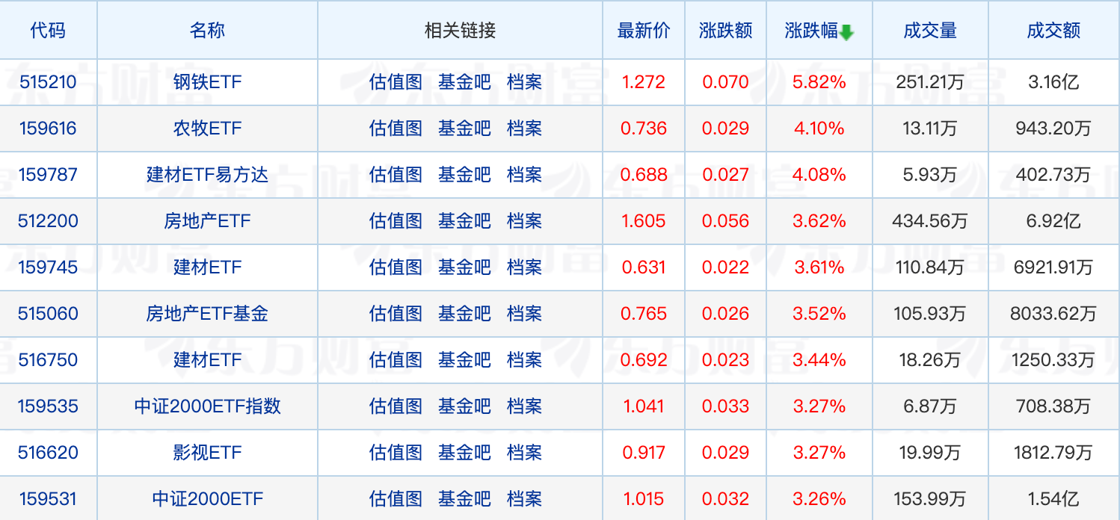
Task: Open 估值图 for 房地产ETF基金
Action: coord(396,314)
